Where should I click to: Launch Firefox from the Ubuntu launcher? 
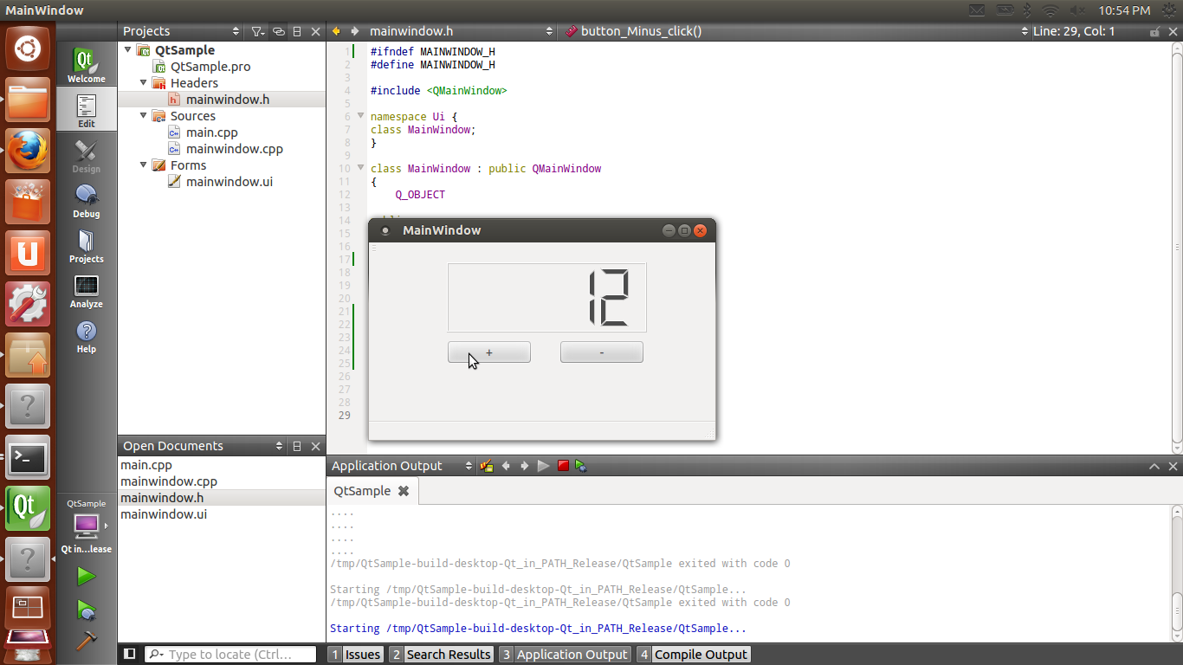tap(28, 151)
